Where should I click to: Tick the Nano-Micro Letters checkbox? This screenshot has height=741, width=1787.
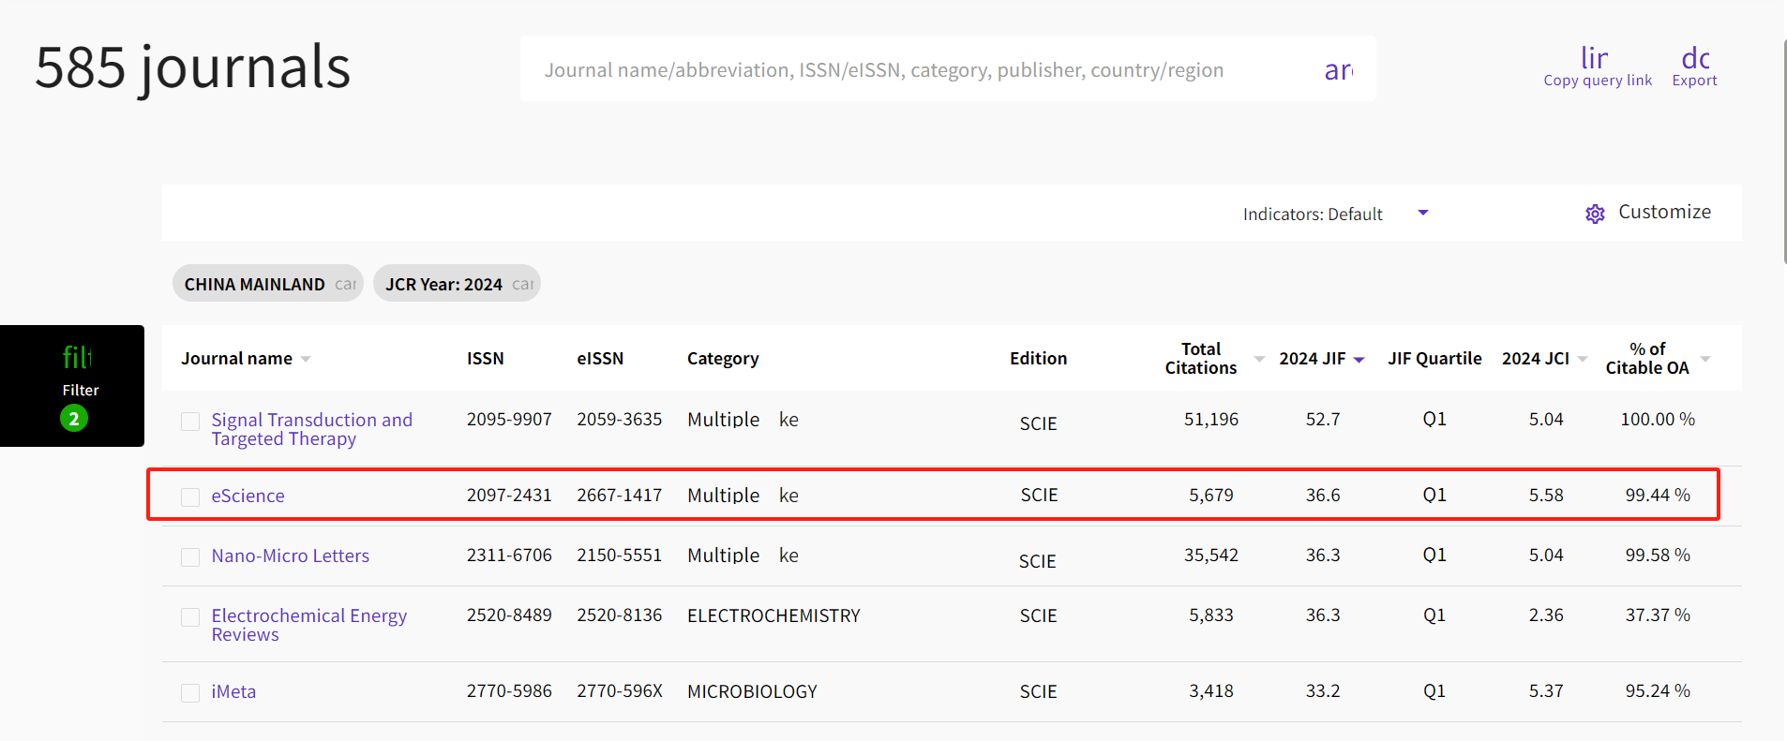190,557
